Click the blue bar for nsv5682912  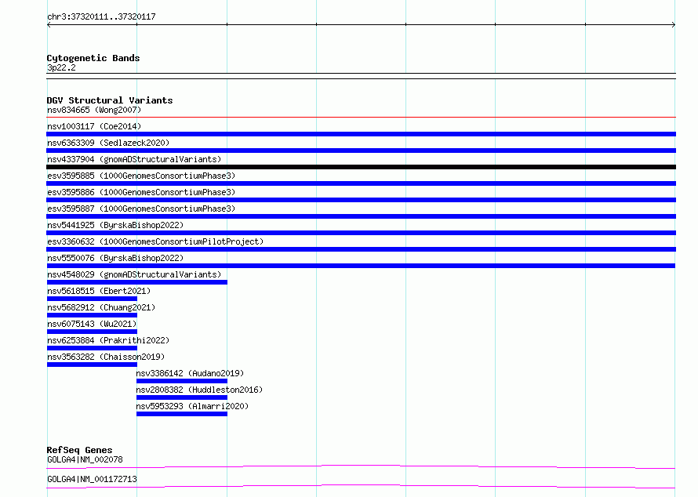pyautogui.click(x=92, y=315)
